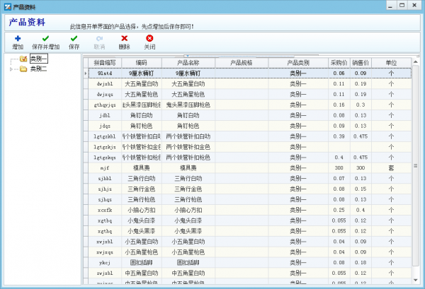425x289 pixels.
Task: Click the row indicator arrow of first row
Action: (x=86, y=73)
